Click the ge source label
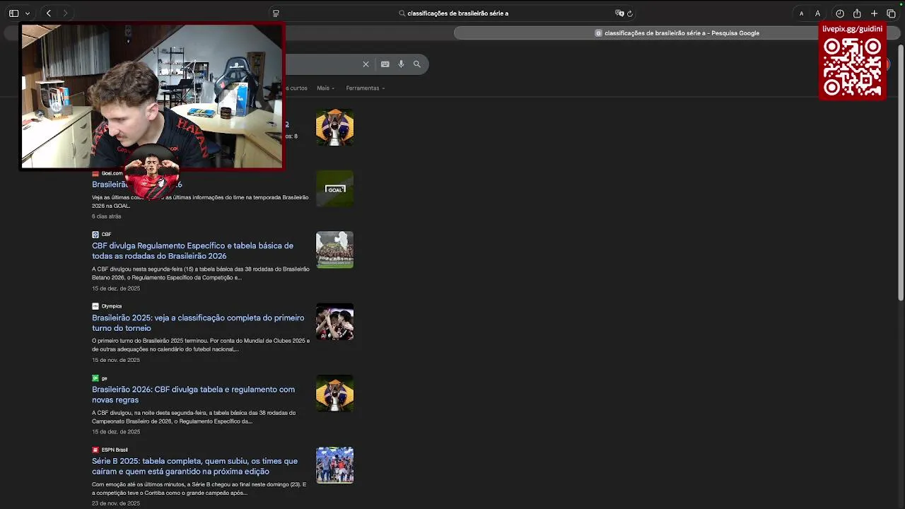The image size is (905, 509). [x=104, y=378]
